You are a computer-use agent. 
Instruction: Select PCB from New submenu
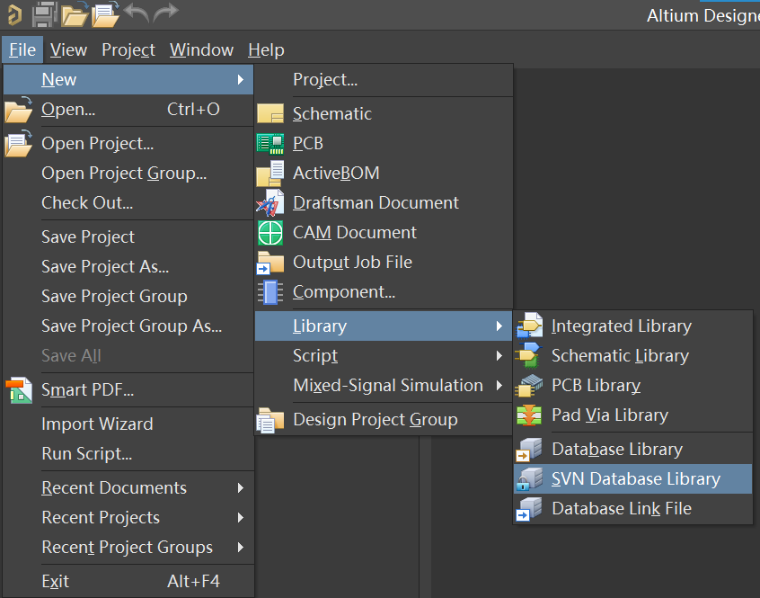(x=384, y=144)
